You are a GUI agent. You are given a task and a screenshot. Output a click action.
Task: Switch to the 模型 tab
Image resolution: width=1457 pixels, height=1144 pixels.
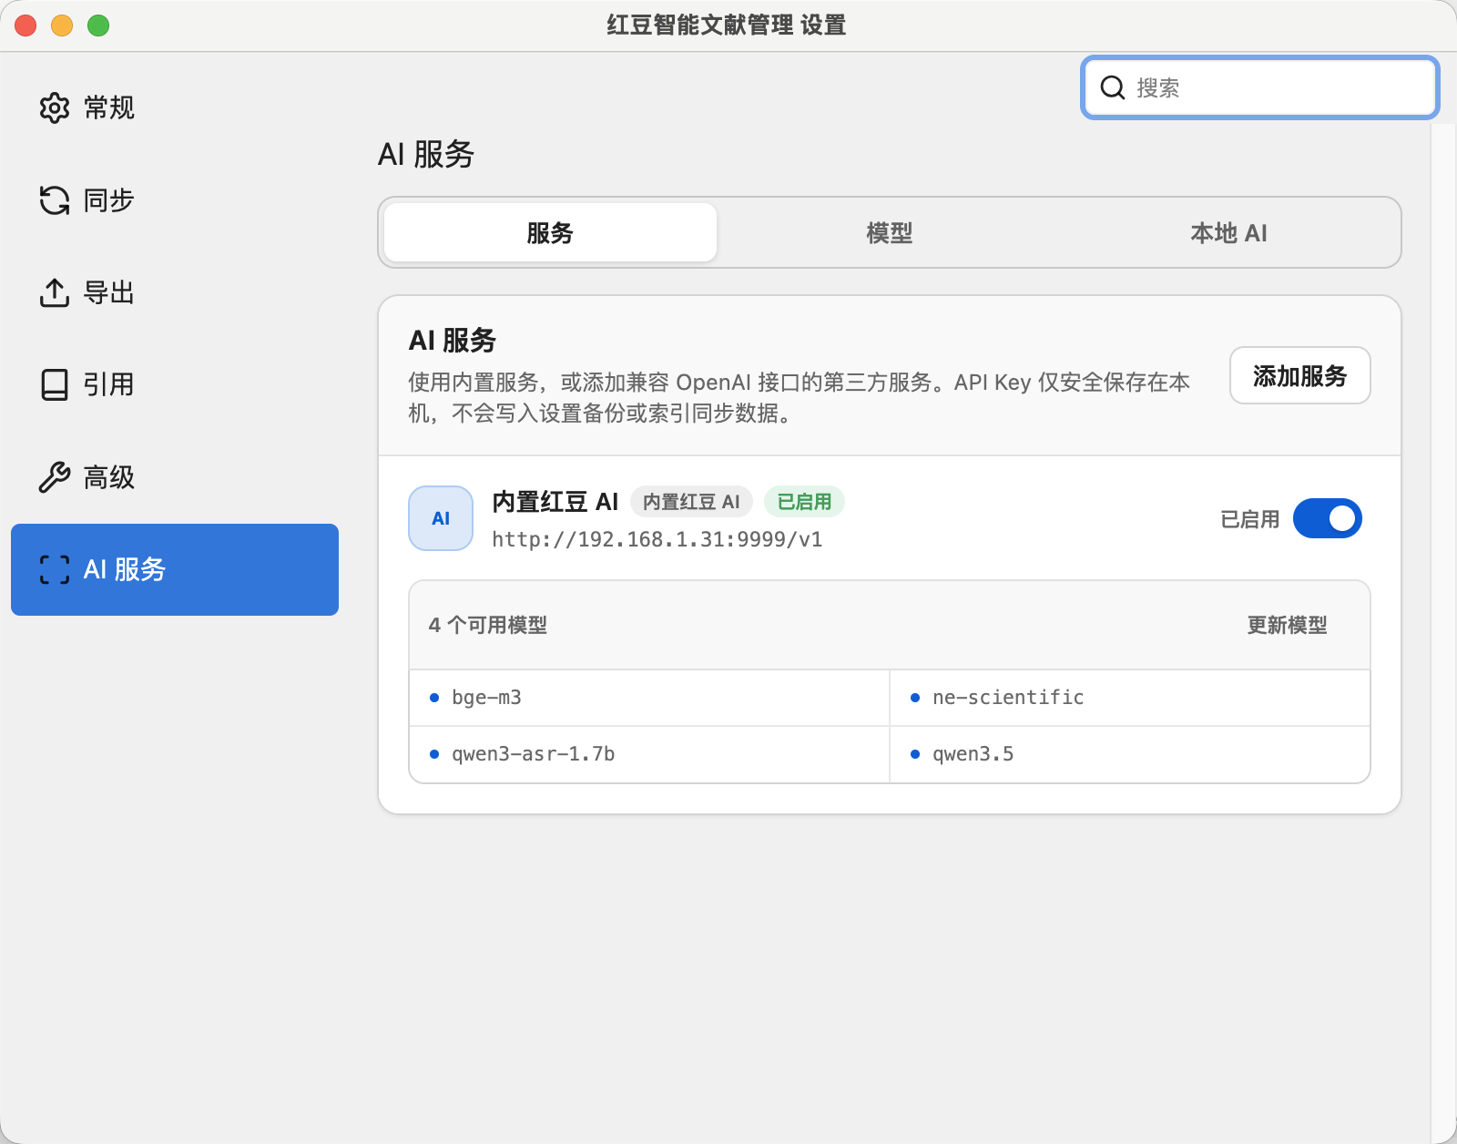tap(890, 232)
